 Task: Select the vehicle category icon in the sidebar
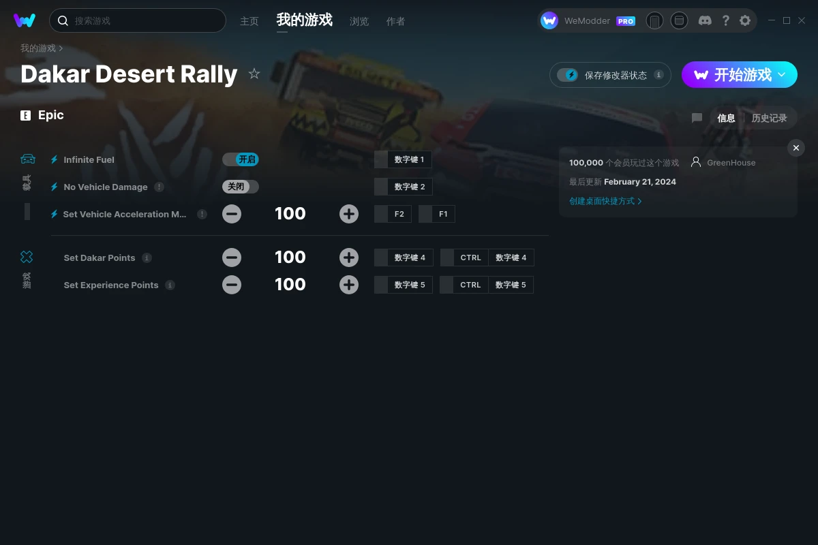(x=27, y=159)
